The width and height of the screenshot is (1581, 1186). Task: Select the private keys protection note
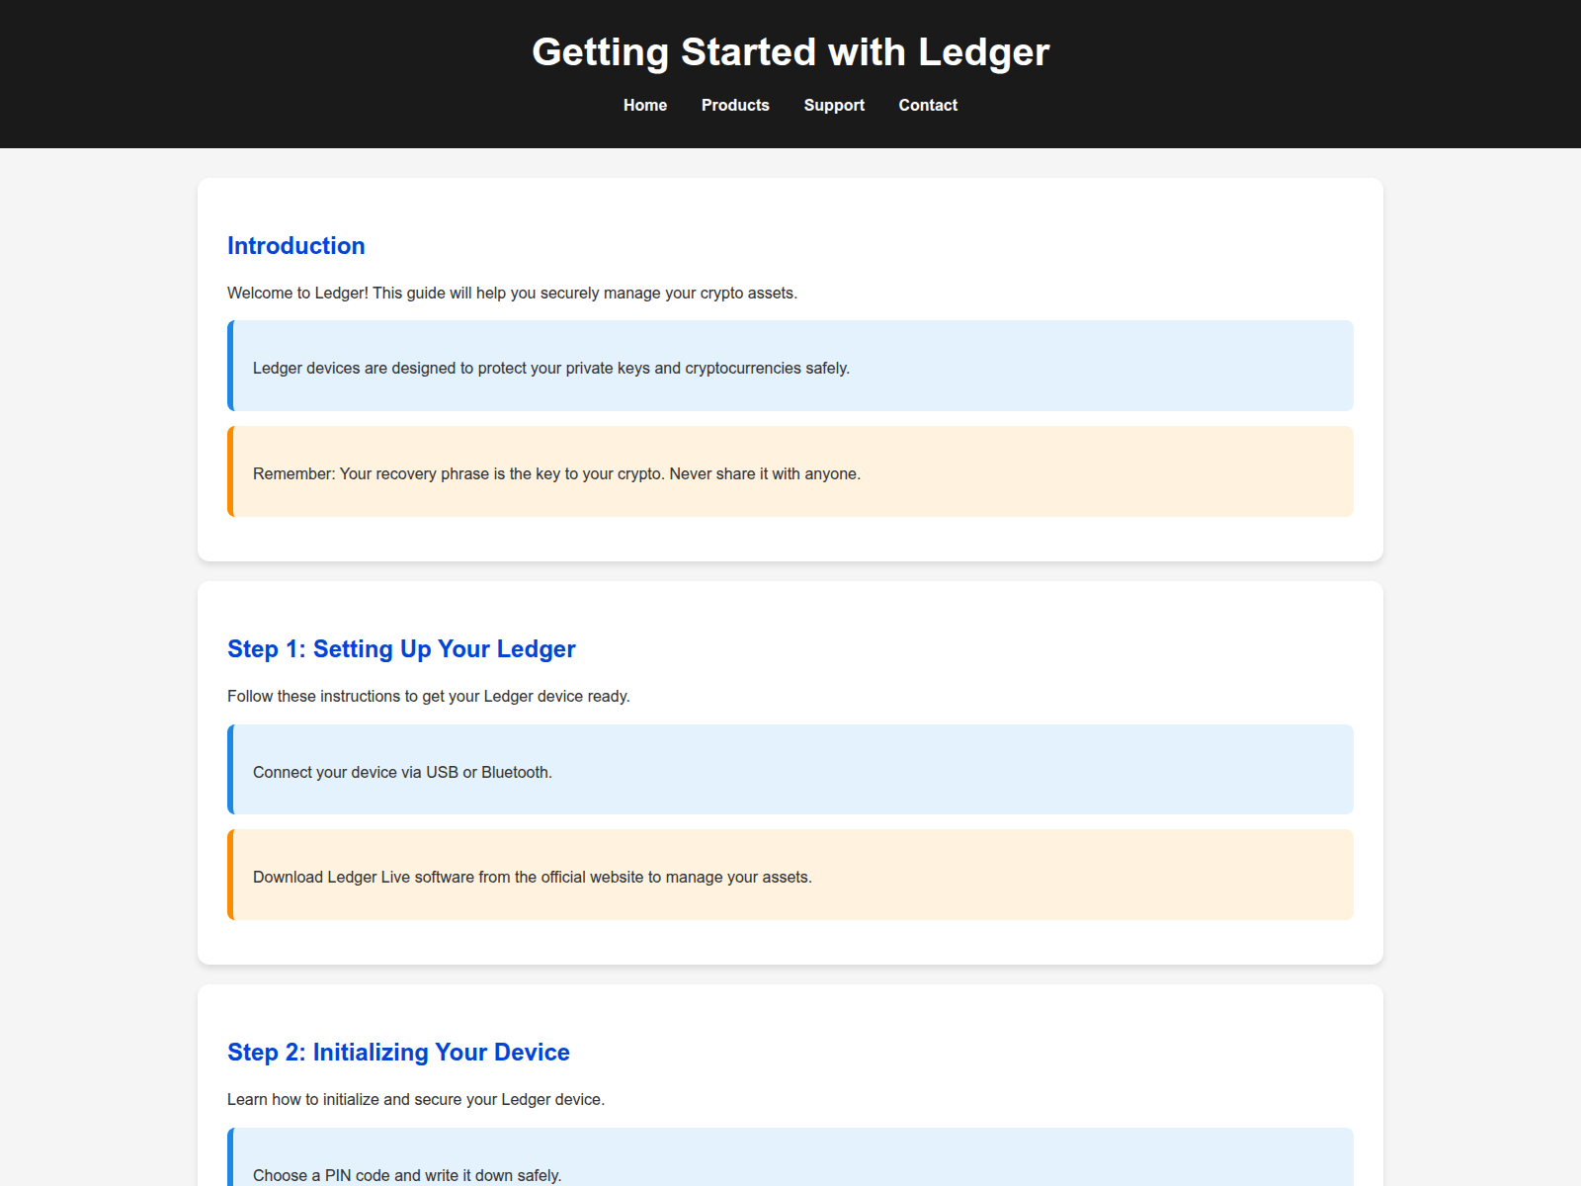point(551,369)
